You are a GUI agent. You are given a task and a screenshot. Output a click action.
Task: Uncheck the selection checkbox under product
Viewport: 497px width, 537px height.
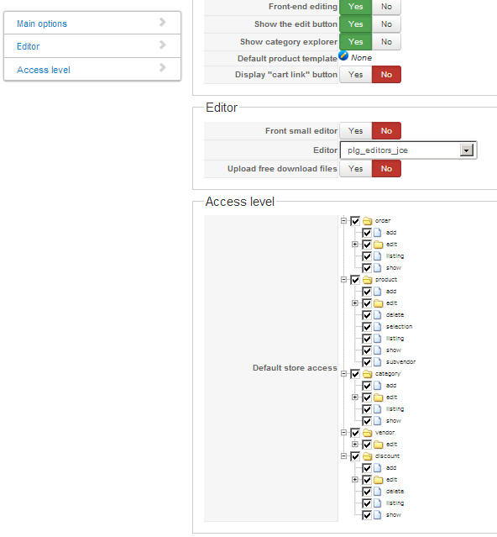point(367,327)
